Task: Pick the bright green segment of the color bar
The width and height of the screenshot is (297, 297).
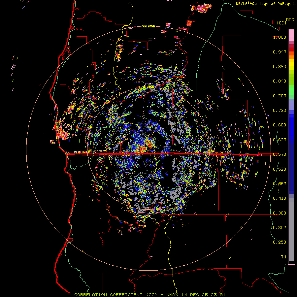Action: coord(291,90)
